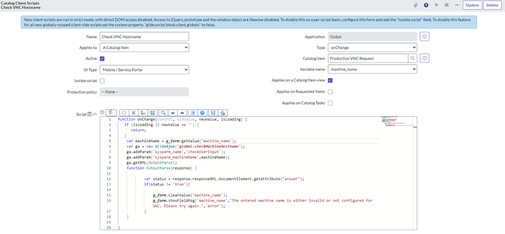This screenshot has width=505, height=234.
Task: Check Applies on Requested Items
Action: (330, 92)
